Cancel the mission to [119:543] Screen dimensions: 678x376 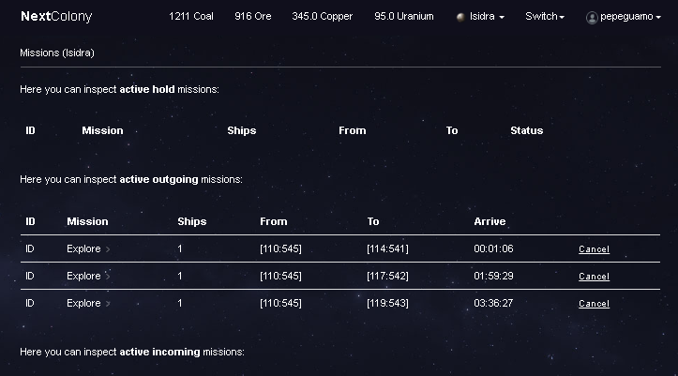(594, 304)
